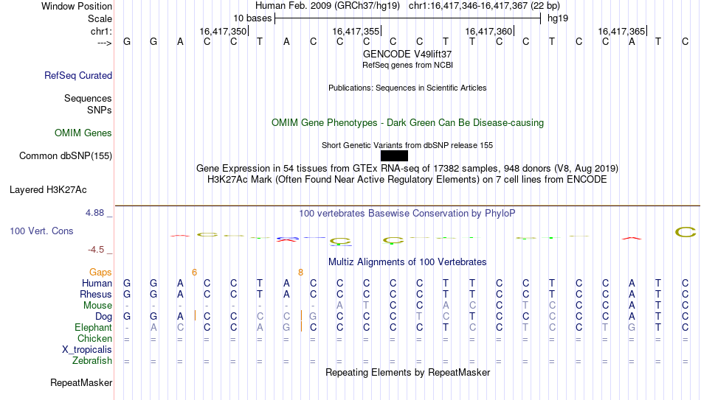Screen dimensions: 701x400
Task: Select the Mouse alignment row label
Action: click(97, 306)
